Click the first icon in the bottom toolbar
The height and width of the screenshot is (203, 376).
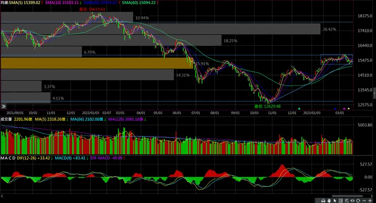coord(318,200)
